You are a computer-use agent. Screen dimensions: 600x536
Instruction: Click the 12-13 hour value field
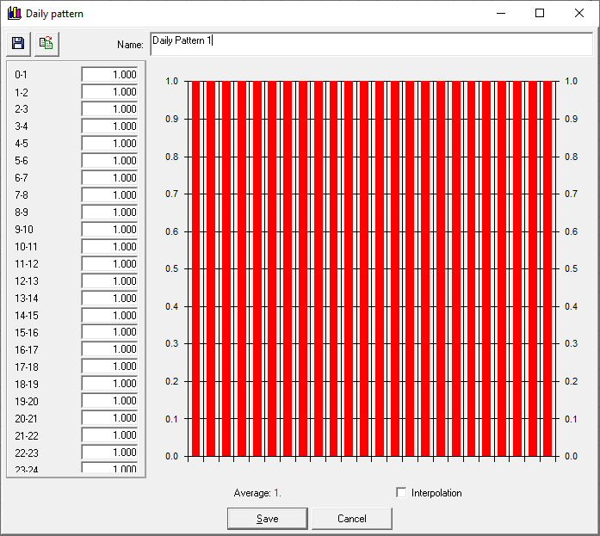109,281
